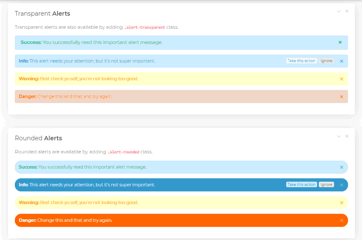
Task: Close the Transparent Alerts panel
Action: pos(347,11)
